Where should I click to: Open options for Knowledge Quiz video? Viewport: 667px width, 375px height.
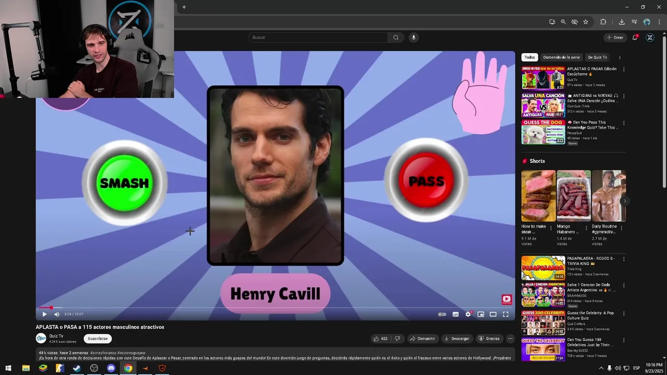pos(624,123)
